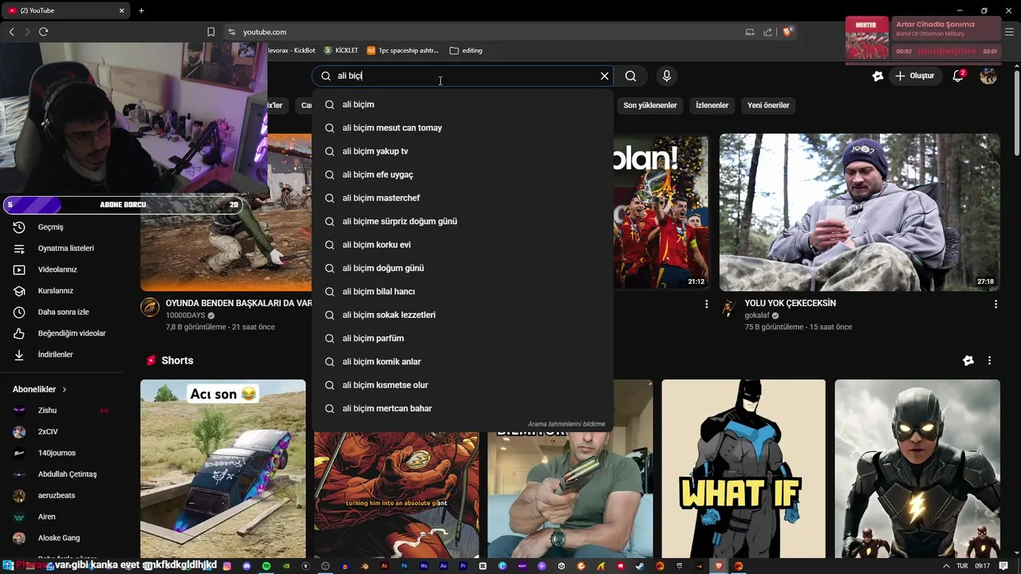Viewport: 1021px width, 574px height.
Task: Open 'Daha sonra izle' in the sidebar
Action: (63, 312)
